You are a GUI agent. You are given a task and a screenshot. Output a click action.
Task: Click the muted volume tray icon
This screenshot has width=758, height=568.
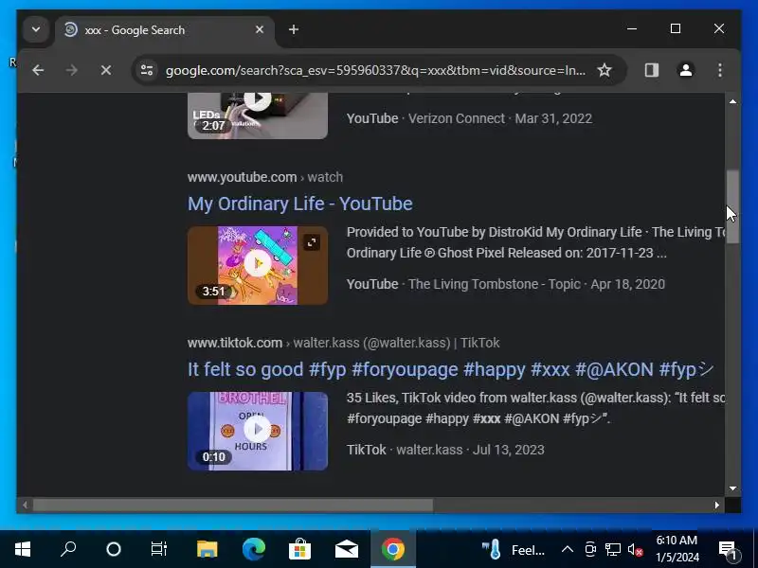click(635, 550)
